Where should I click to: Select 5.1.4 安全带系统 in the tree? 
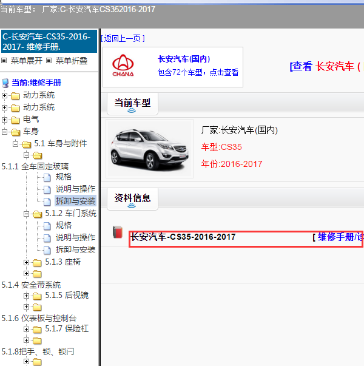[x=31, y=285]
